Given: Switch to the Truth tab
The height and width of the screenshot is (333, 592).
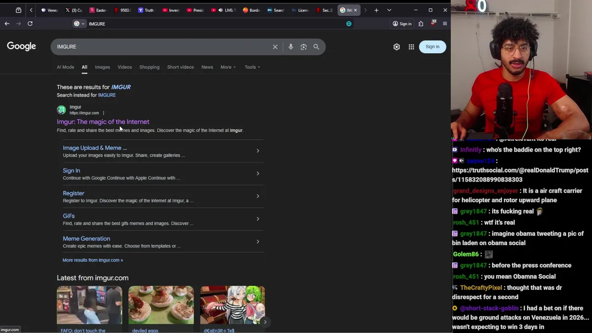Looking at the screenshot, I should (x=146, y=10).
